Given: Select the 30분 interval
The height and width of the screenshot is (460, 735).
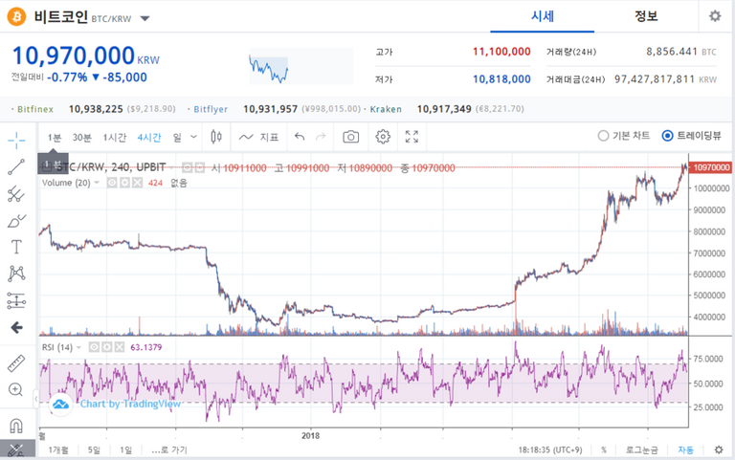Looking at the screenshot, I should pyautogui.click(x=81, y=138).
